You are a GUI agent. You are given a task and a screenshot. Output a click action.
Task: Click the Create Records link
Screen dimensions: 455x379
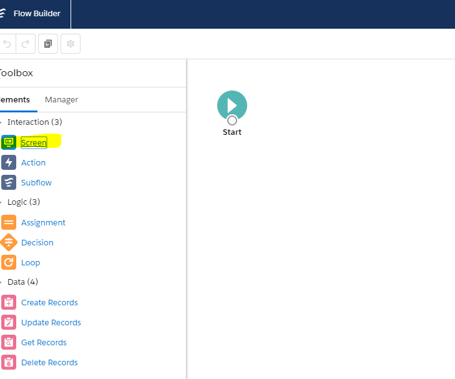[x=49, y=303]
